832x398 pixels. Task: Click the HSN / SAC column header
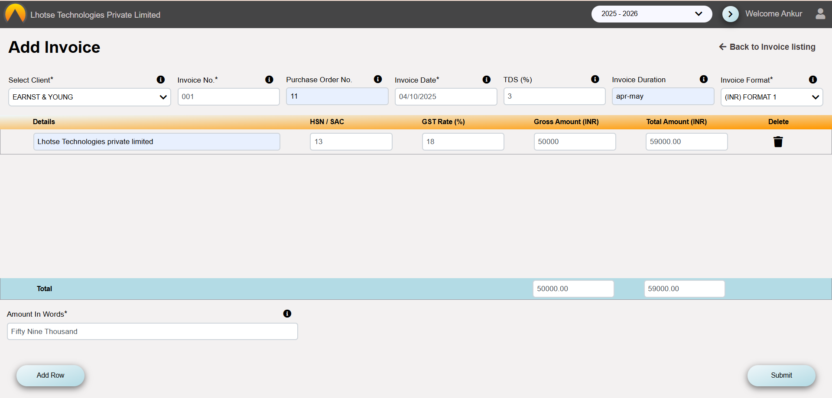(327, 122)
